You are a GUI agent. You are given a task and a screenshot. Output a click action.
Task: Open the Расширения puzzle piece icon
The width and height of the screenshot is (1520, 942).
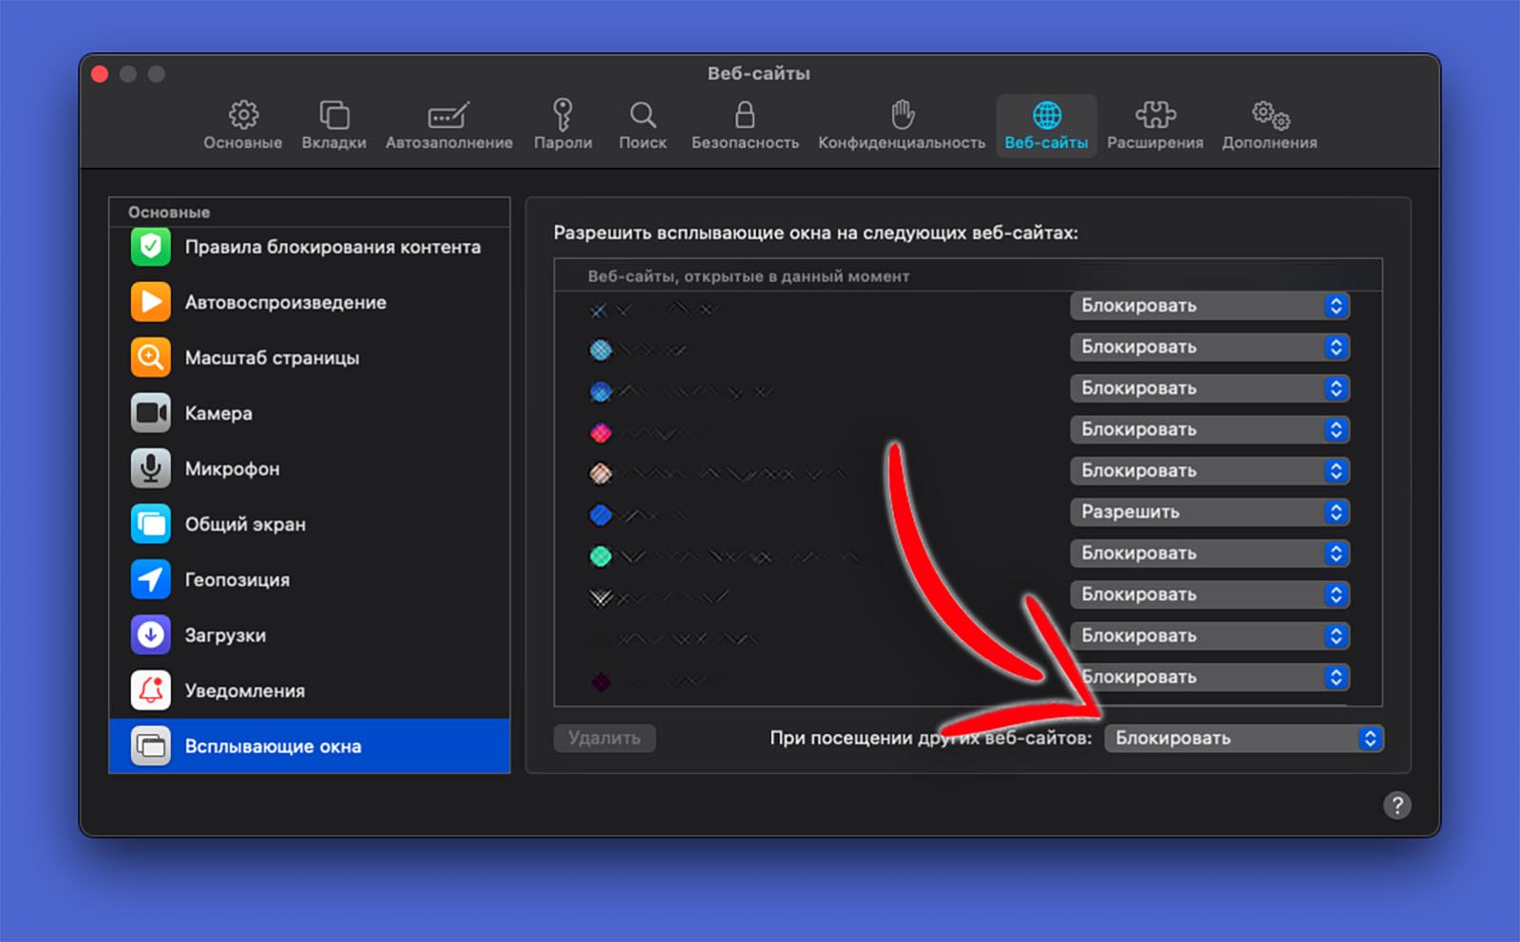pos(1154,116)
